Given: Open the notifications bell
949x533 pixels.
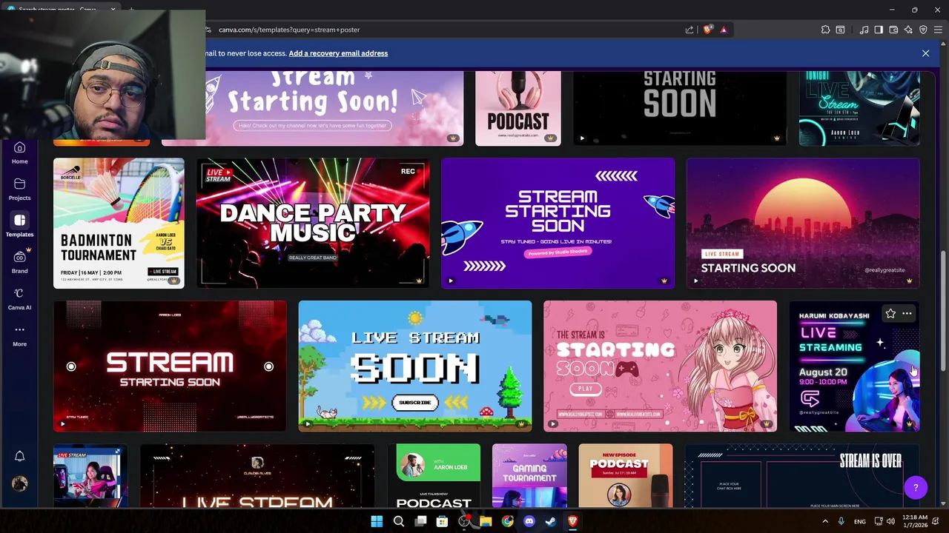Looking at the screenshot, I should click(19, 456).
